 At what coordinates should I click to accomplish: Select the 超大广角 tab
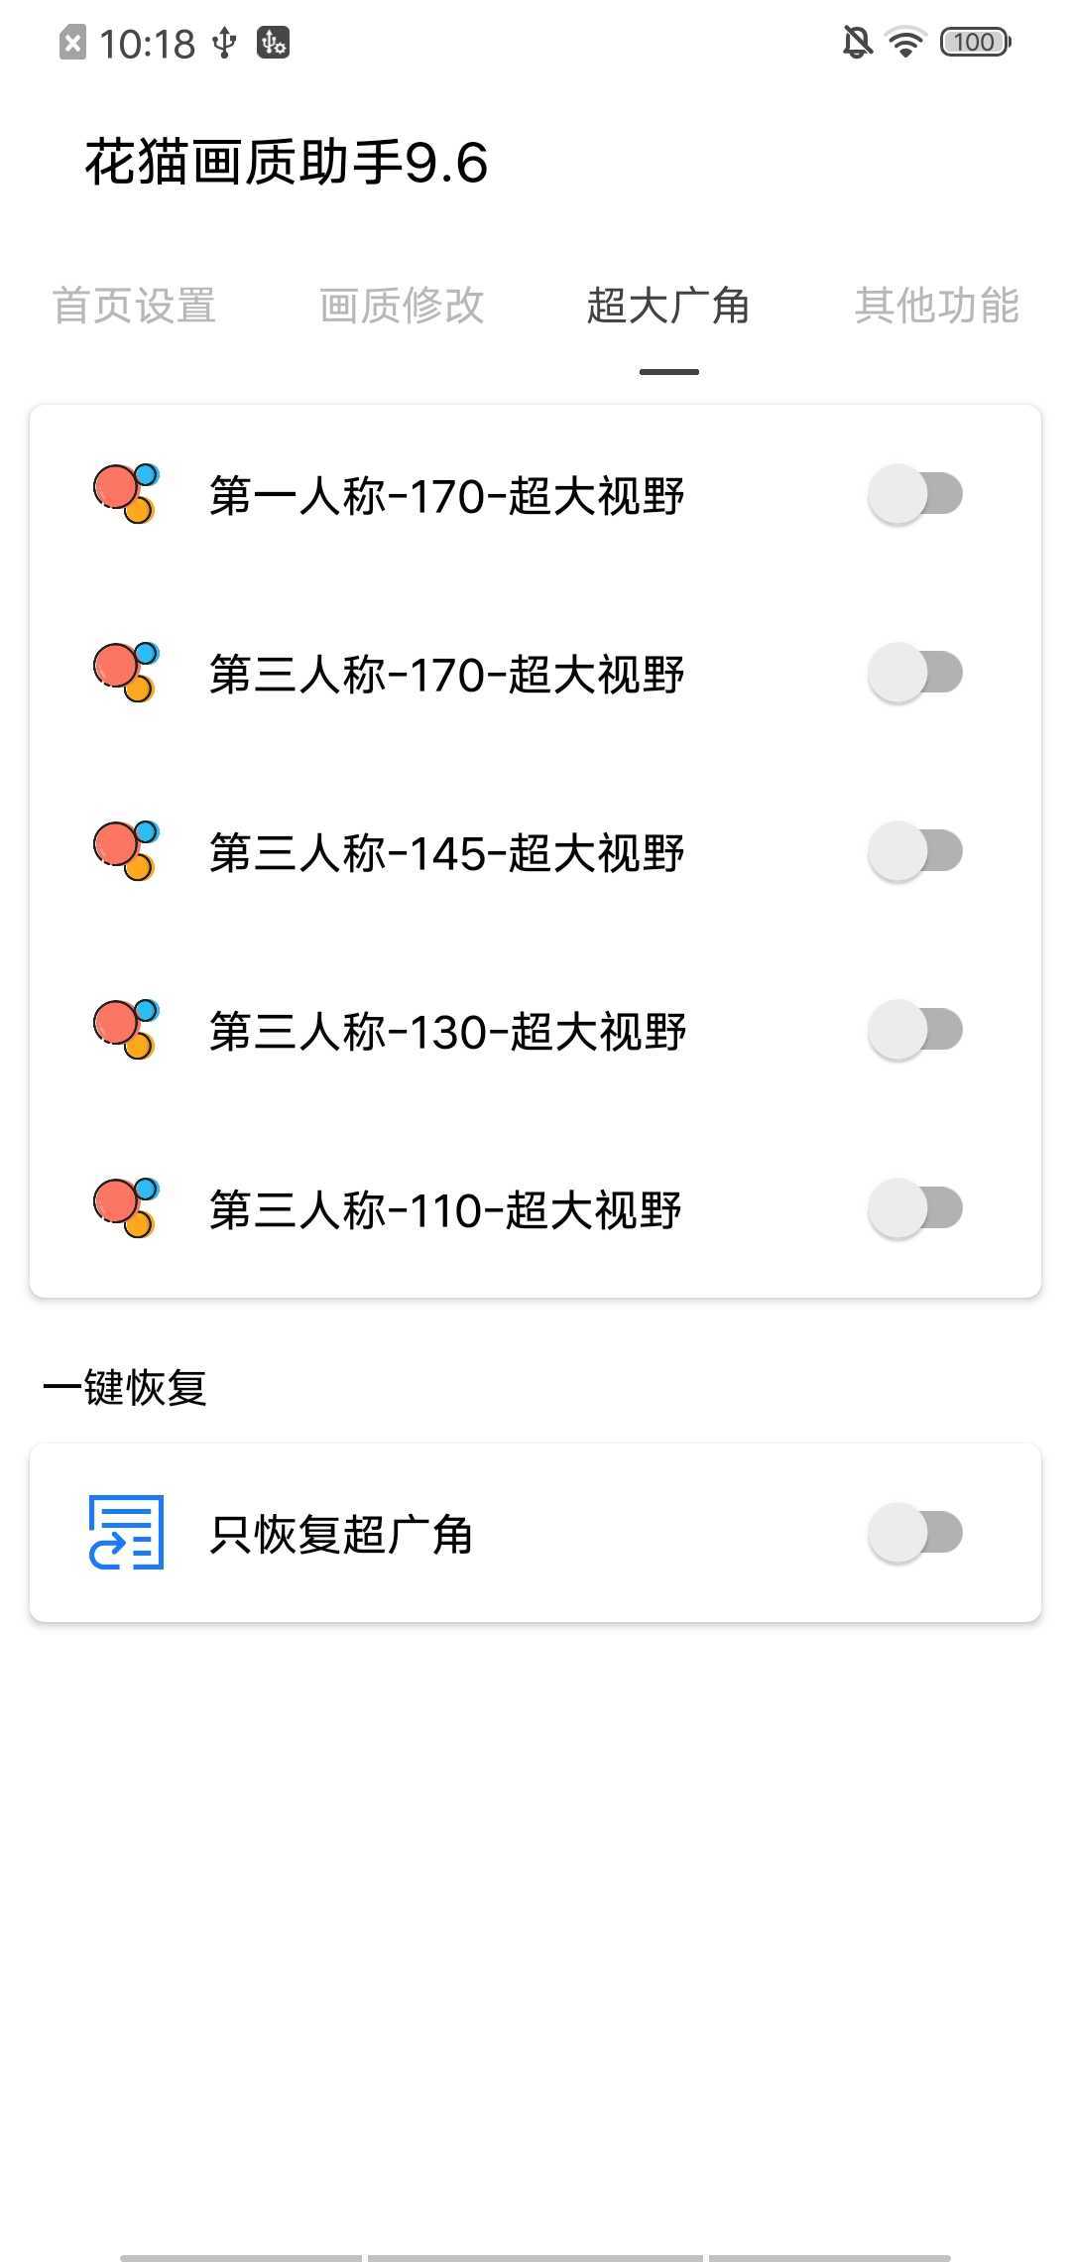[x=668, y=306]
